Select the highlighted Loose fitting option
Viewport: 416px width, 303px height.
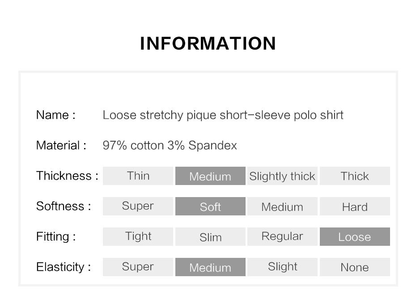coord(355,236)
